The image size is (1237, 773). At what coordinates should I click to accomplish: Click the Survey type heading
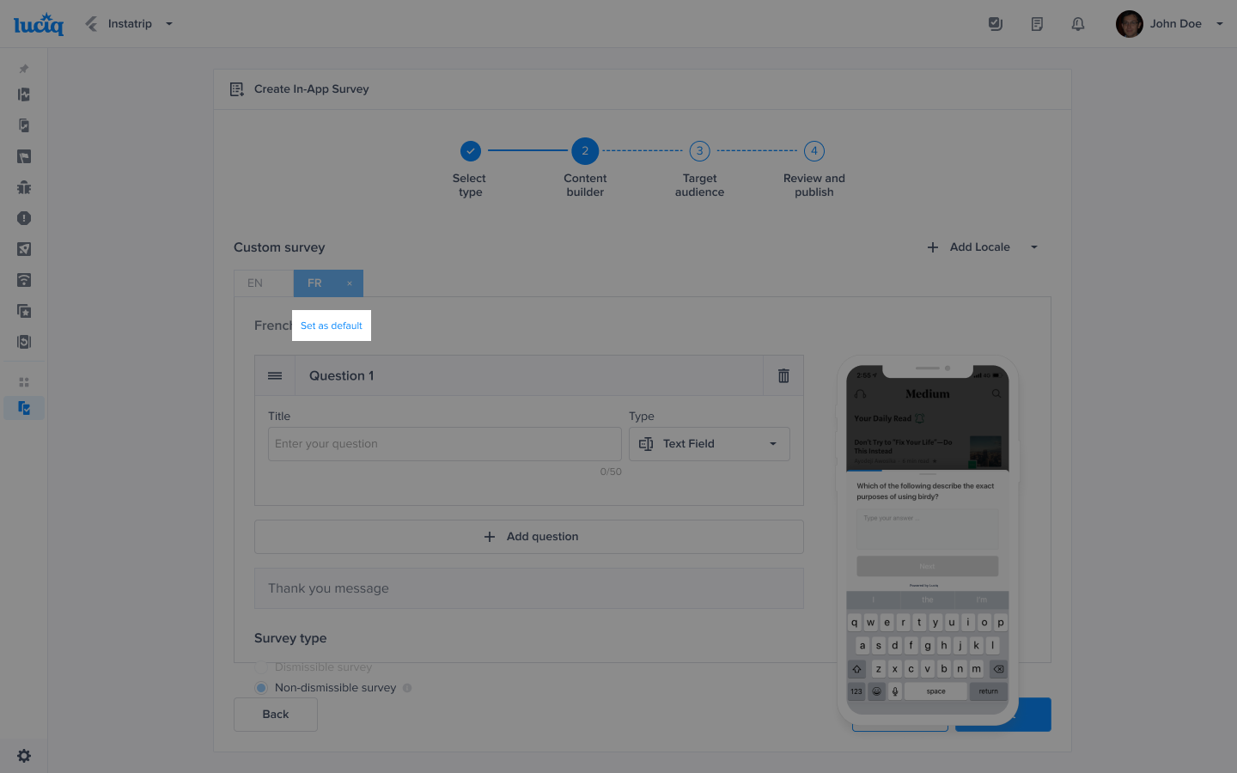(290, 638)
